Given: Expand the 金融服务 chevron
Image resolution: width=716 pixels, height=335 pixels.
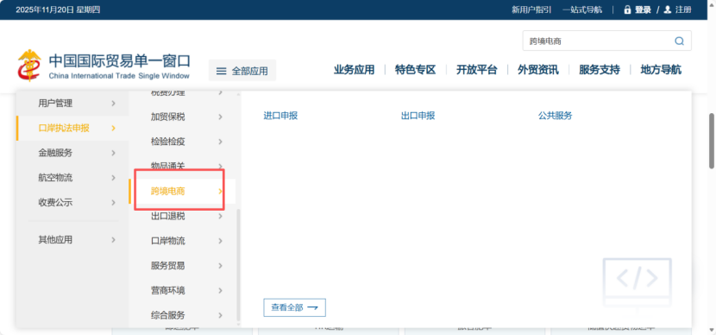Looking at the screenshot, I should [113, 153].
